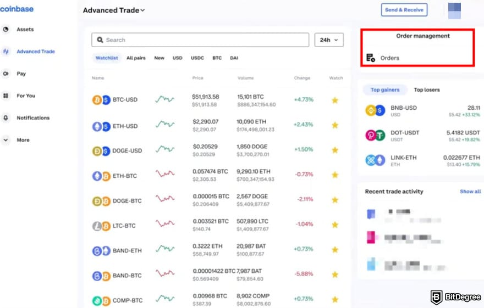Click the -5.88% change value
Image resolution: width=484 pixels, height=308 pixels.
point(304,274)
